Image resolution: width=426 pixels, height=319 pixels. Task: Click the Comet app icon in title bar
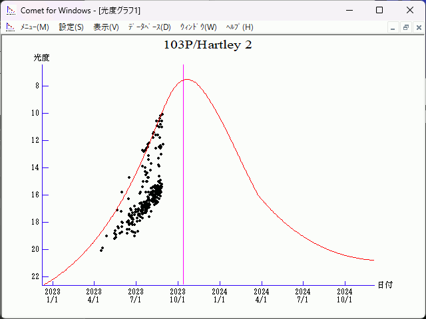pyautogui.click(x=11, y=11)
